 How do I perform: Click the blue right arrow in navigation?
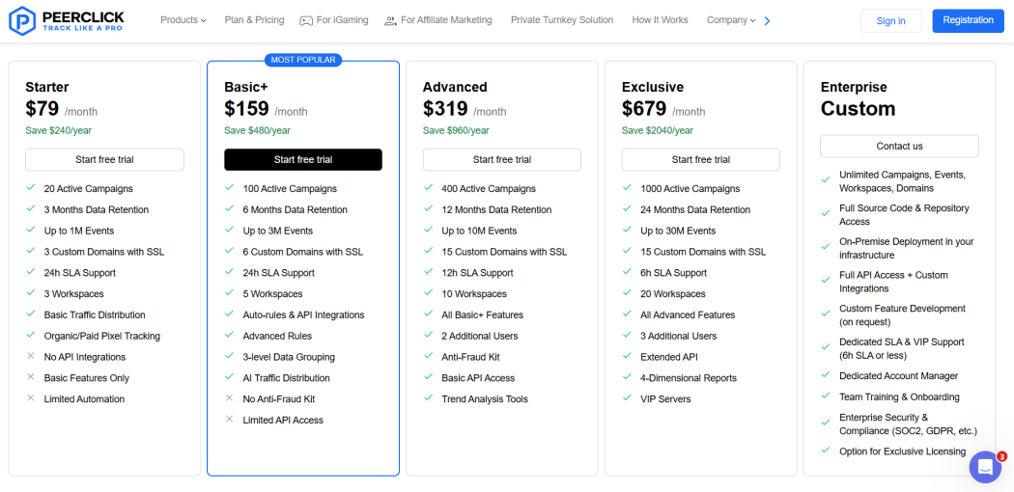(x=768, y=20)
